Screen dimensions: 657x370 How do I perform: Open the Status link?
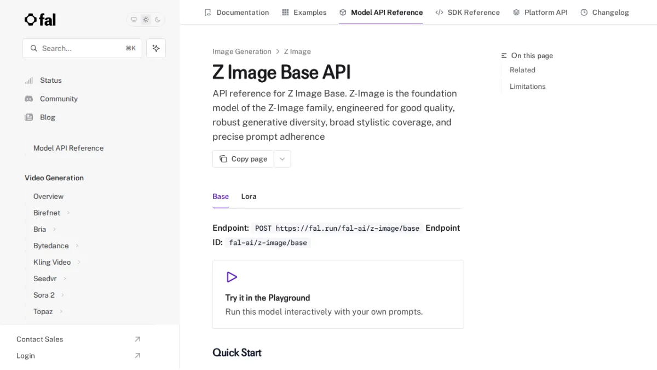(51, 80)
